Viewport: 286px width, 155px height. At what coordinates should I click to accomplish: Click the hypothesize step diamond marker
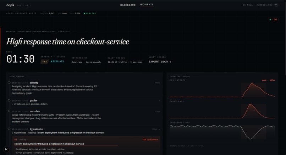(9, 129)
